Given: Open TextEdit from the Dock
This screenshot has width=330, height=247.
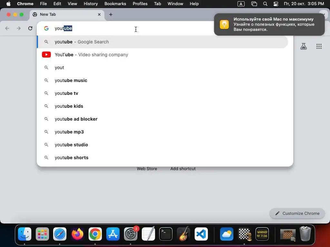Looking at the screenshot, I should coord(148,234).
